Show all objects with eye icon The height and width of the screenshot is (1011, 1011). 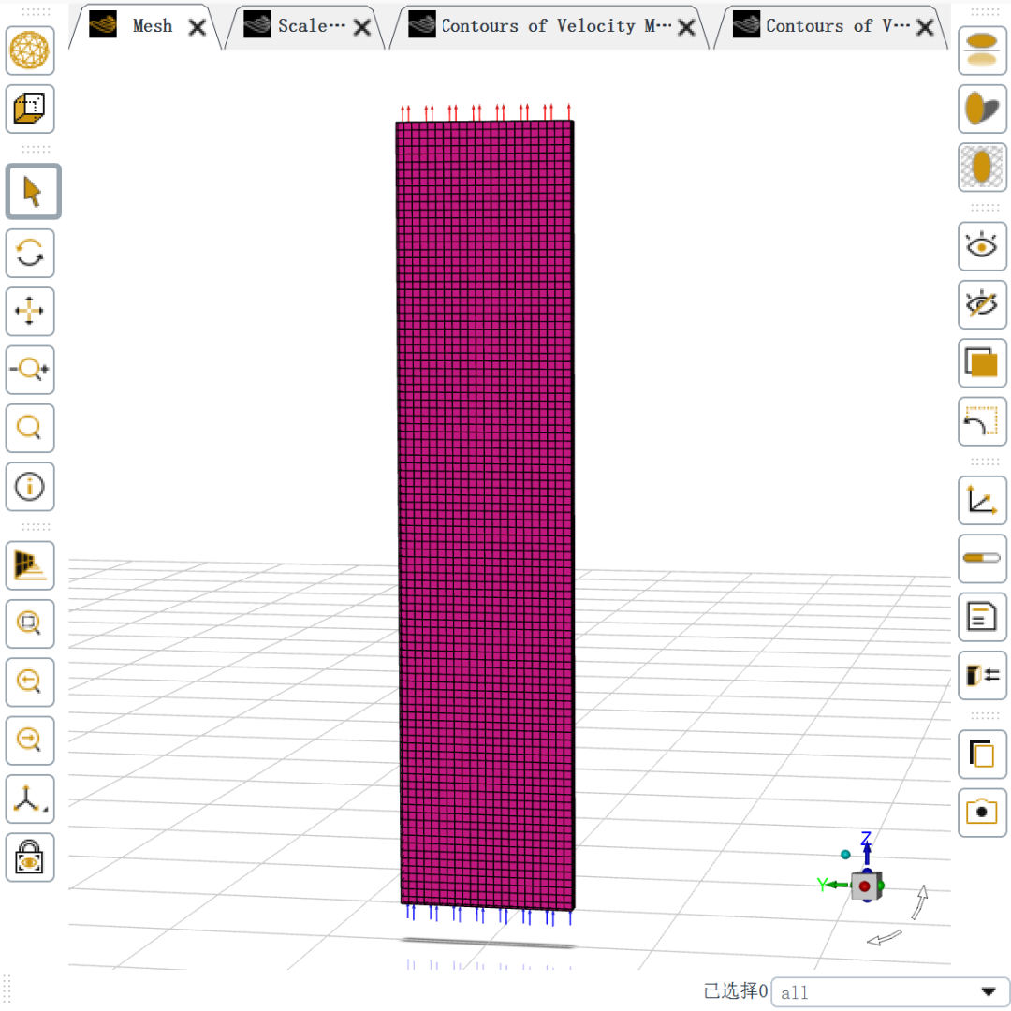982,246
